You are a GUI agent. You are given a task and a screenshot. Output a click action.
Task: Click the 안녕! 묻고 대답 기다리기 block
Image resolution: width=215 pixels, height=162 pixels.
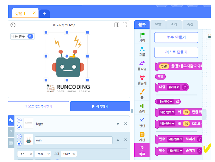(179, 66)
